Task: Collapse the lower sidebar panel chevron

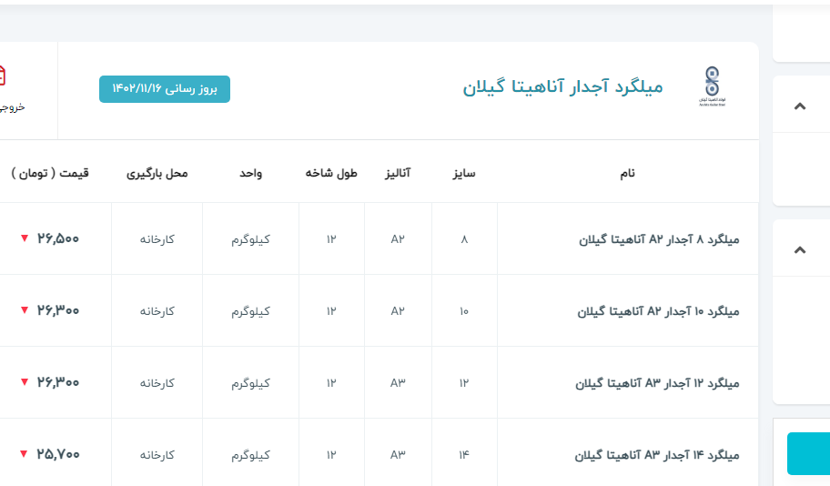Action: [800, 250]
